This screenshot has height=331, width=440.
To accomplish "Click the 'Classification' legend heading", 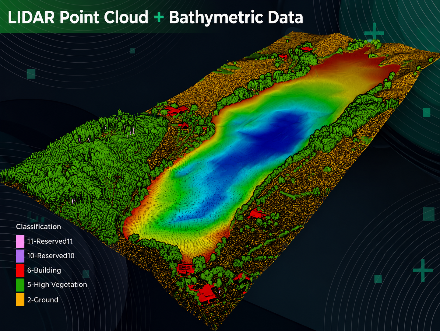I will tap(38, 227).
